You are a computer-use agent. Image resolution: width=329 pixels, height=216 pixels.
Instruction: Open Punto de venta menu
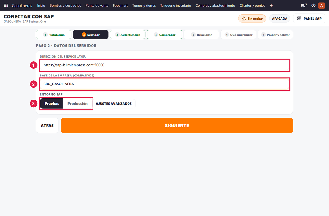(97, 6)
